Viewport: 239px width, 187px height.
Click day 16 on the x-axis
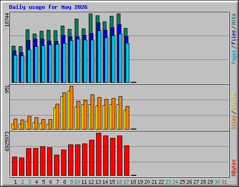(119, 182)
